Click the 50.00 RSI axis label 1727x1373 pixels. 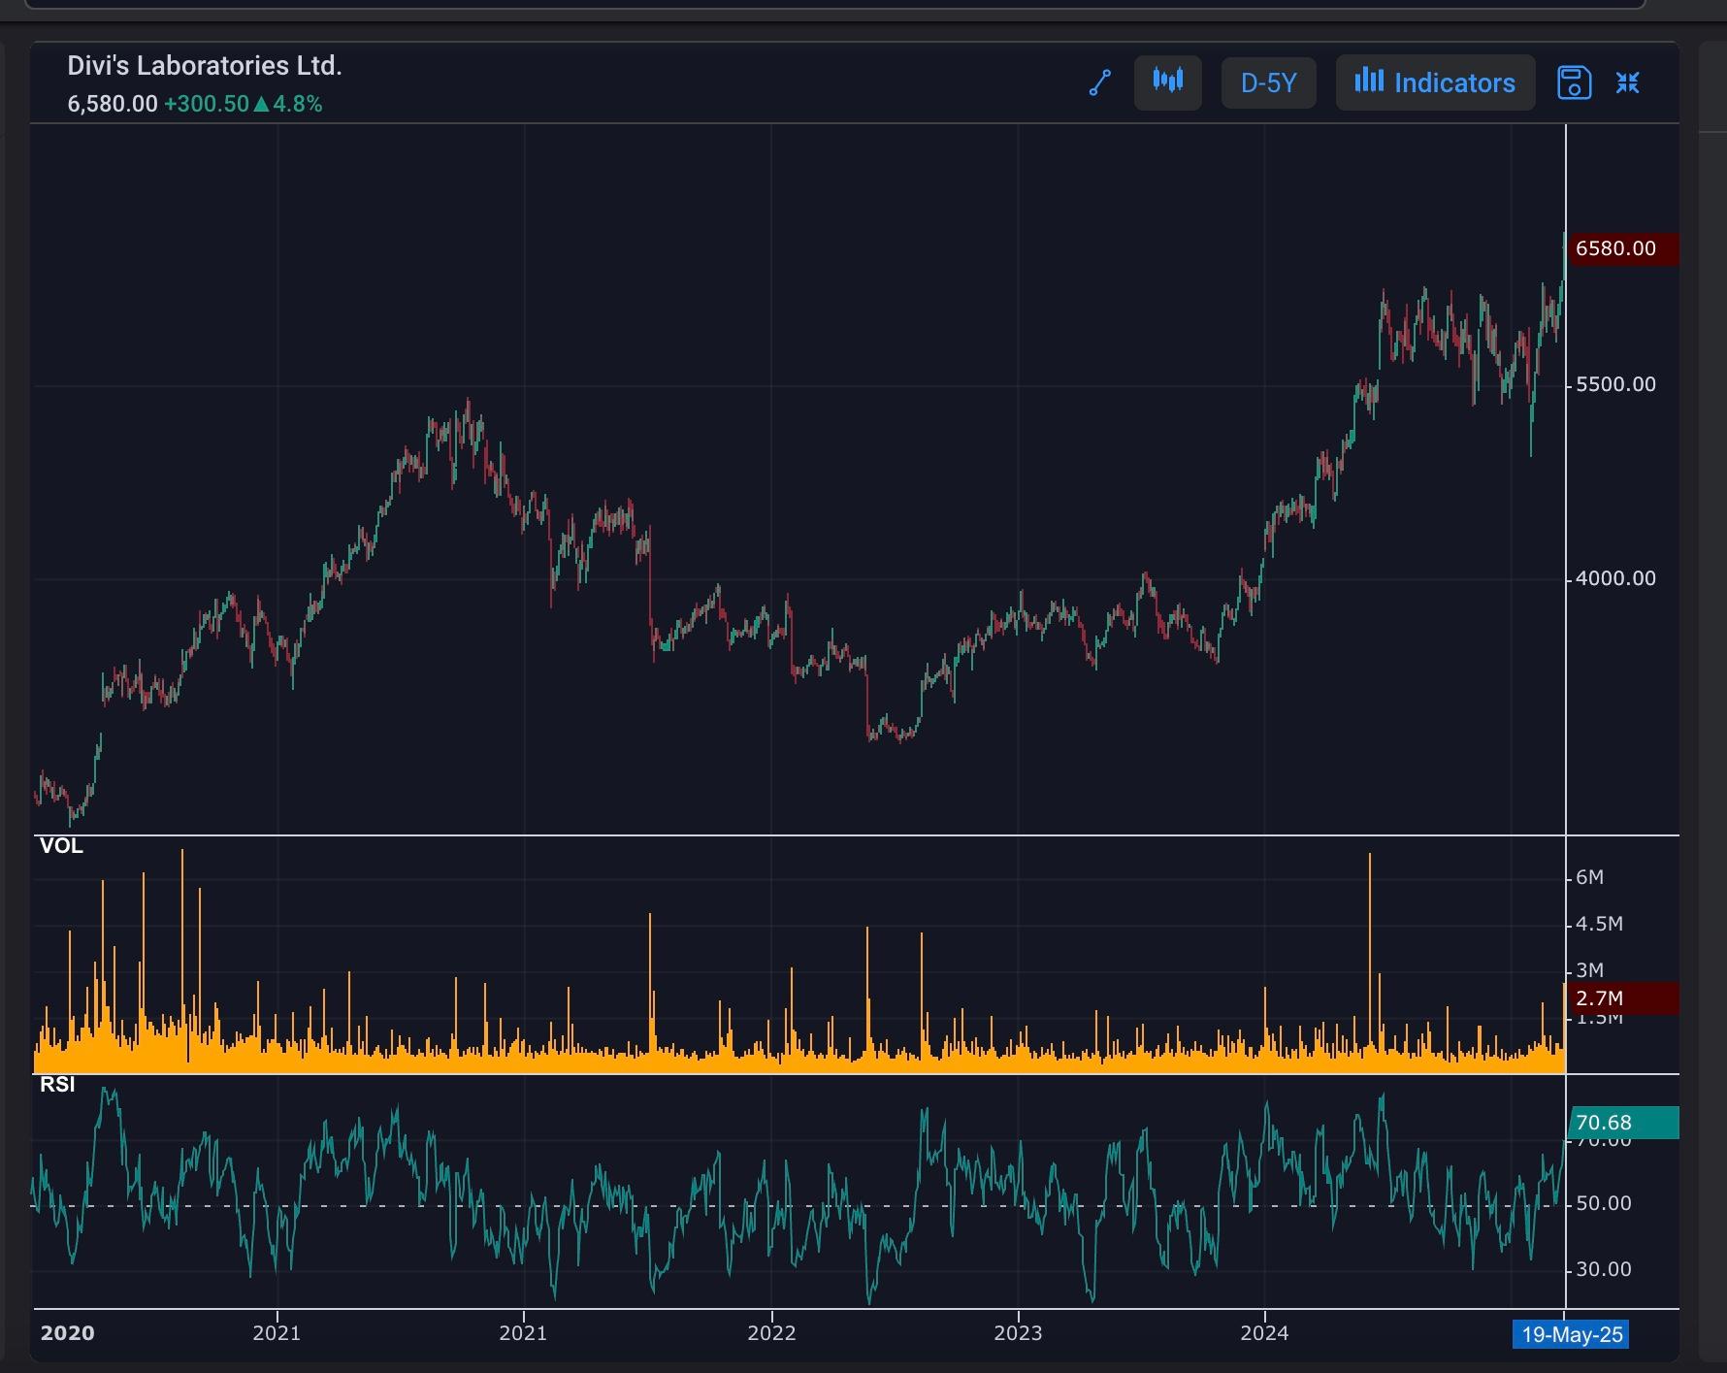pyautogui.click(x=1604, y=1203)
